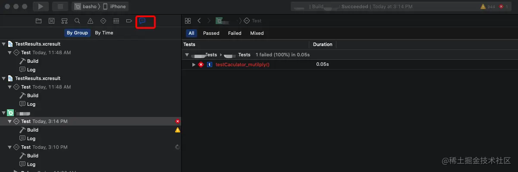Open the Source Control navigator icon
This screenshot has width=518, height=172.
pos(51,21)
